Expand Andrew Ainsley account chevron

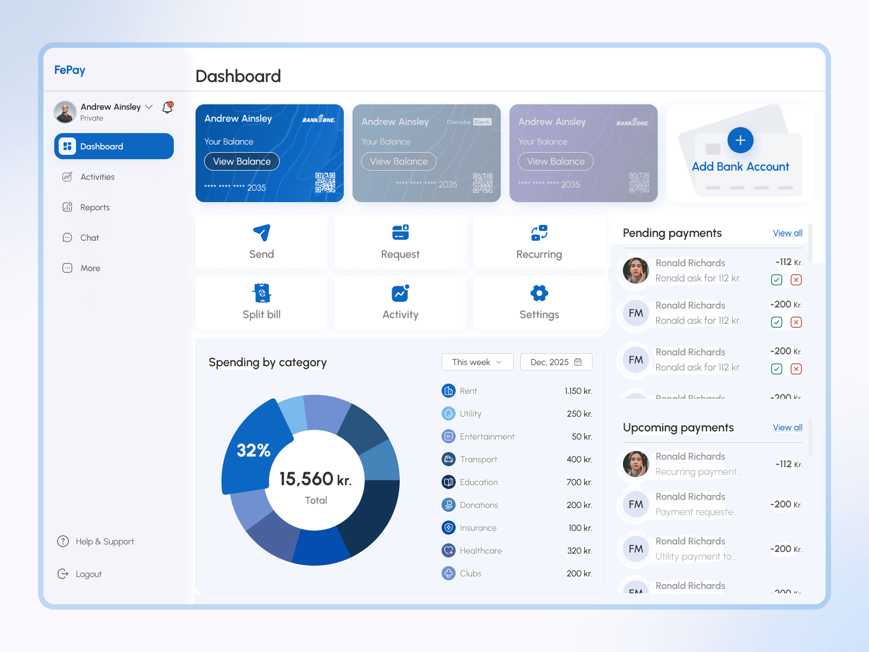(x=149, y=106)
